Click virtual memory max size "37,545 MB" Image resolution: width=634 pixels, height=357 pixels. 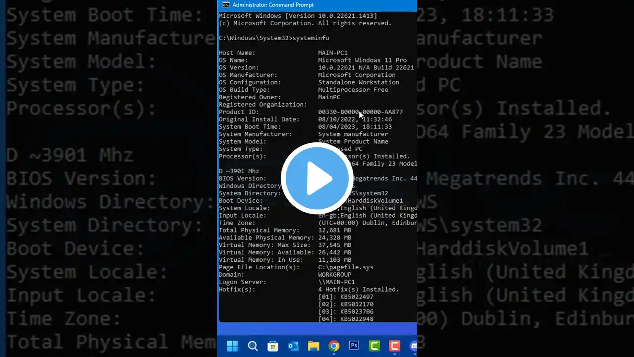[x=335, y=245]
